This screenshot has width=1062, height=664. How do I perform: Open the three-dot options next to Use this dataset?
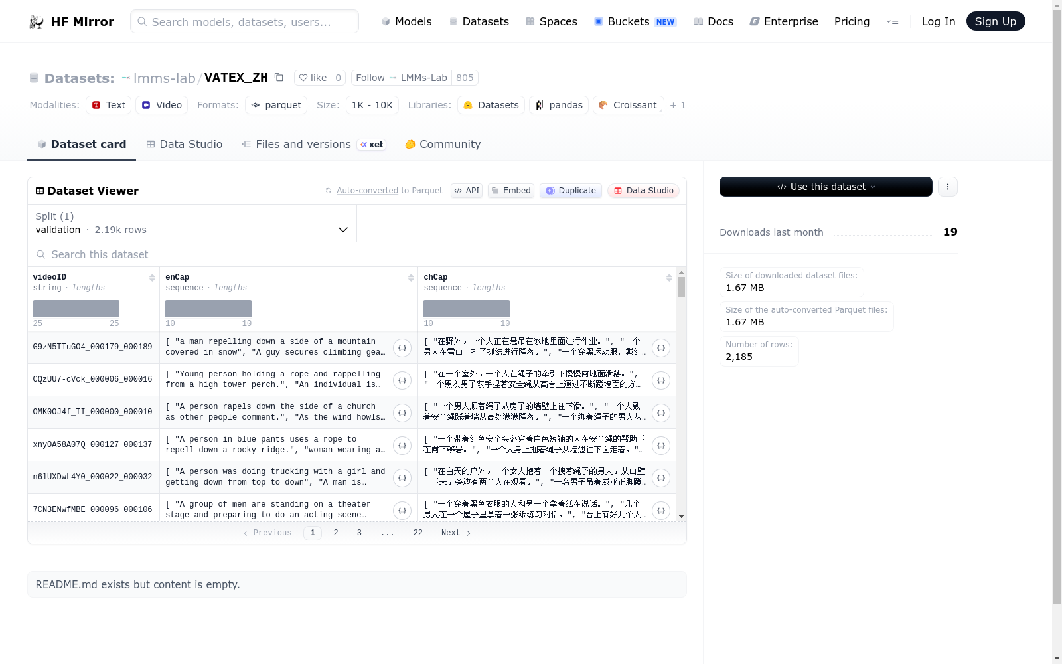coord(948,187)
